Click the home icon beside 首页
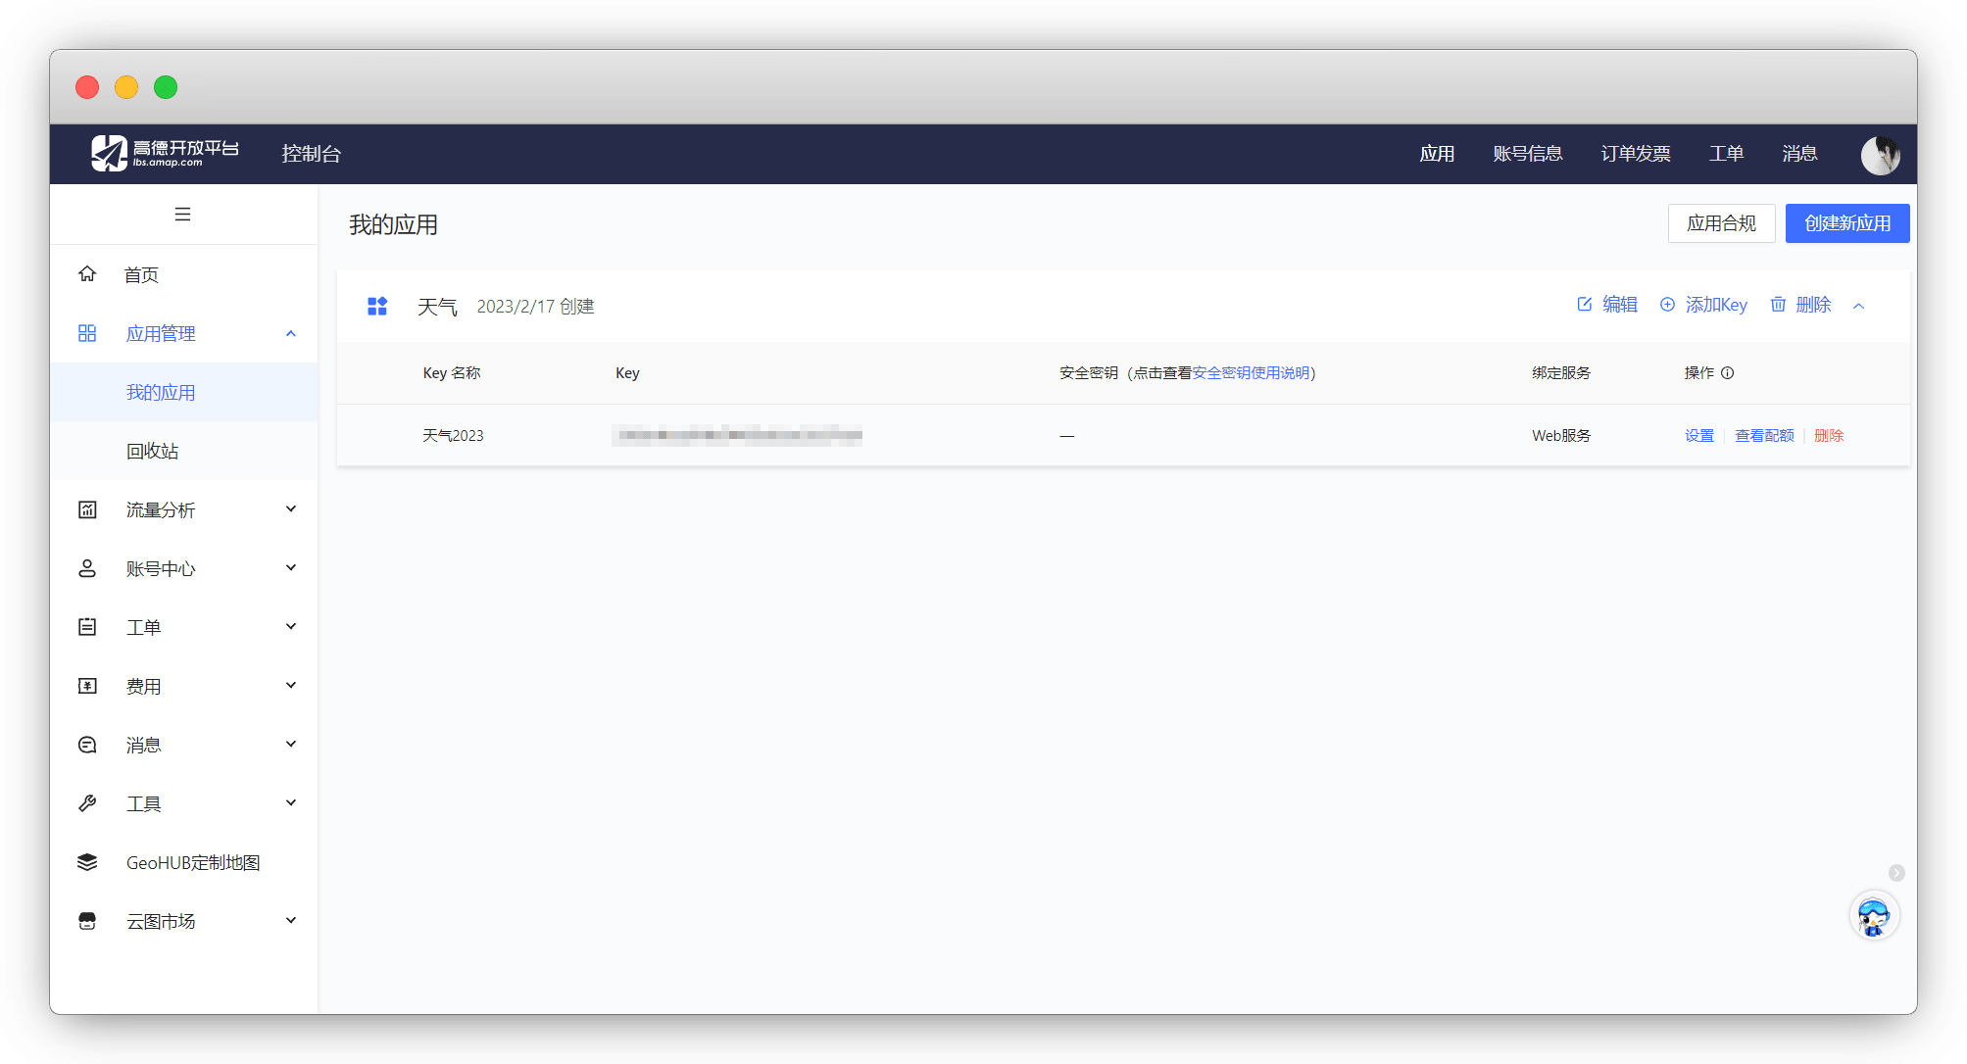1967x1064 pixels. click(87, 274)
